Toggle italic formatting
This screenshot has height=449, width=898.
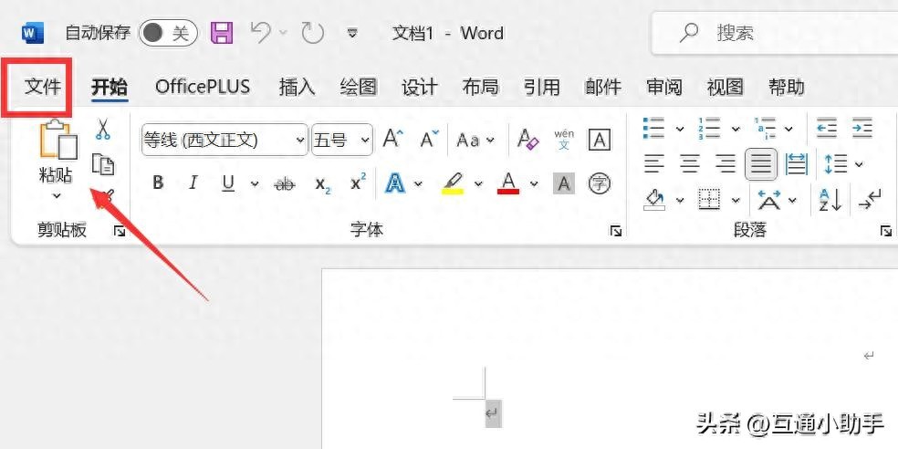[193, 183]
